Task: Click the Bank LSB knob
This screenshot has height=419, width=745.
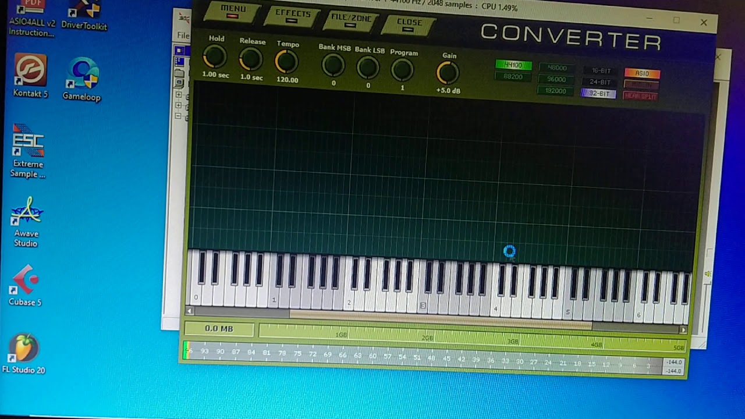Action: 368,68
